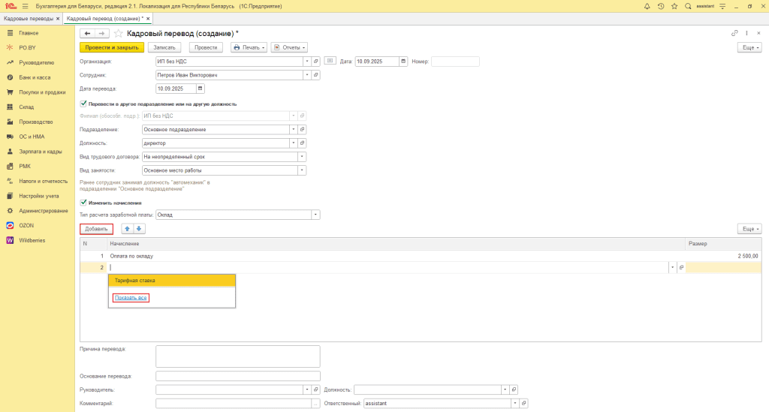Image resolution: width=769 pixels, height=412 pixels.
Task: Click the 2 500,00 amount cell
Action: (x=723, y=256)
